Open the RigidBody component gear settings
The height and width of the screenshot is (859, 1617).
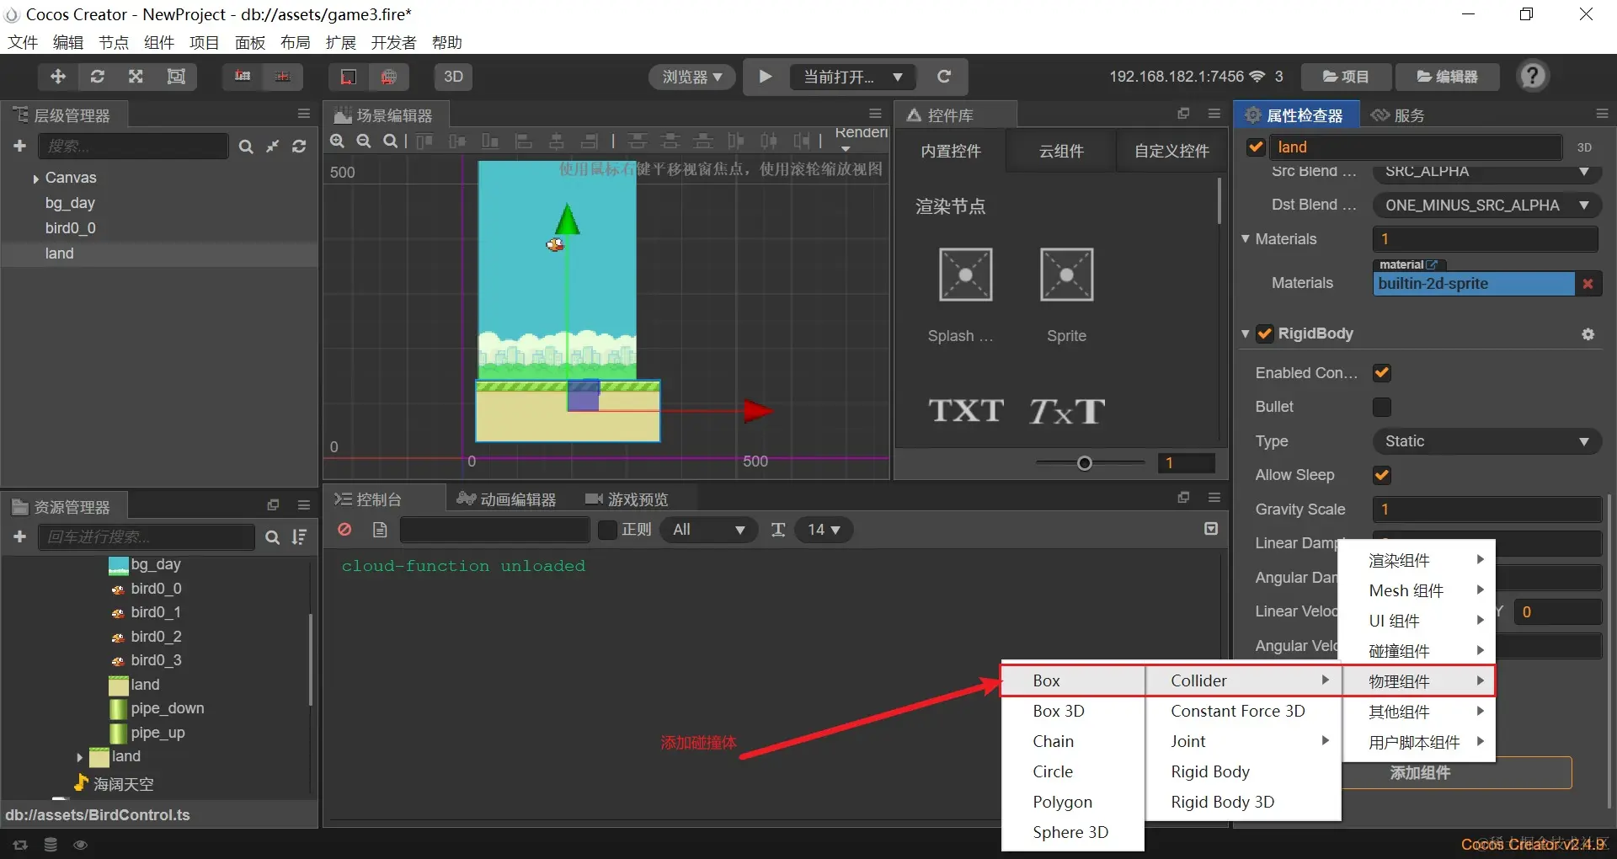(1588, 334)
